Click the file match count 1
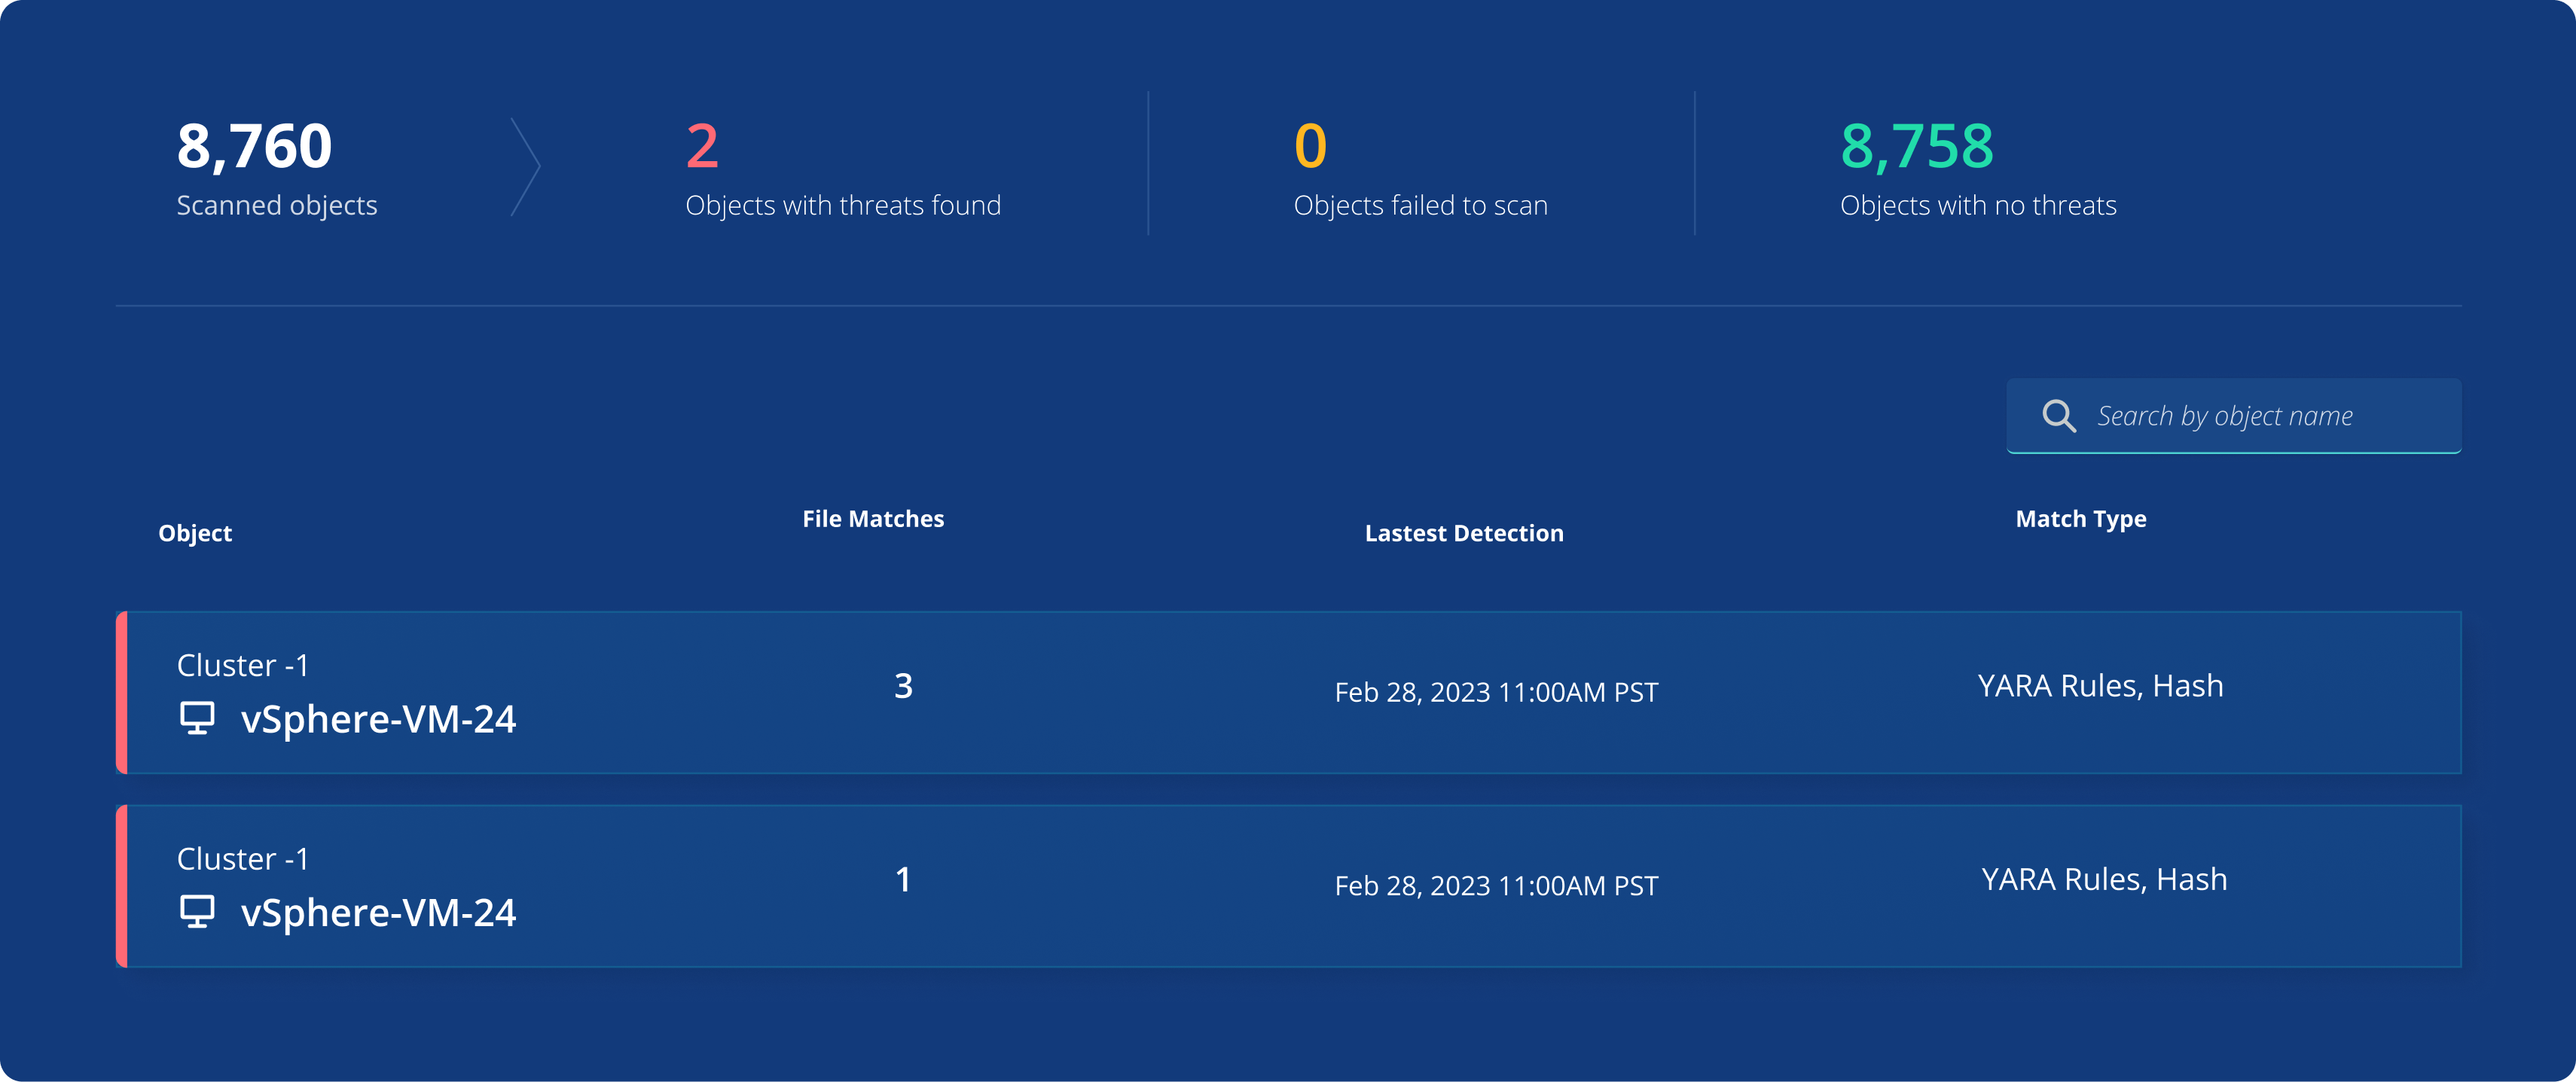Screen dimensions: 2576x1082 pyautogui.click(x=903, y=879)
